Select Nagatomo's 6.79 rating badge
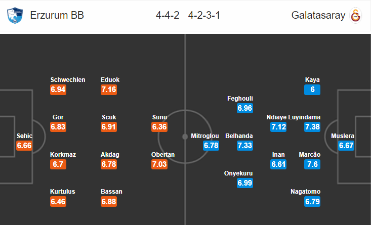371x225 pixels. [312, 201]
